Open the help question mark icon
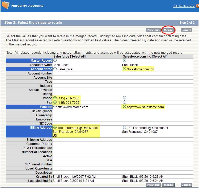 pos(197,6)
